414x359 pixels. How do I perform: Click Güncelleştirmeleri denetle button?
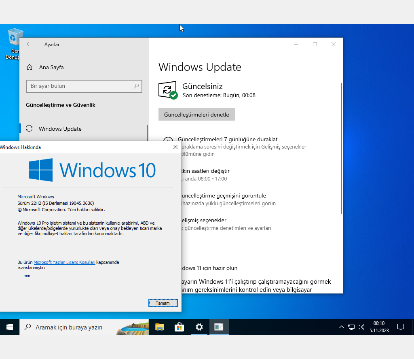tap(196, 115)
